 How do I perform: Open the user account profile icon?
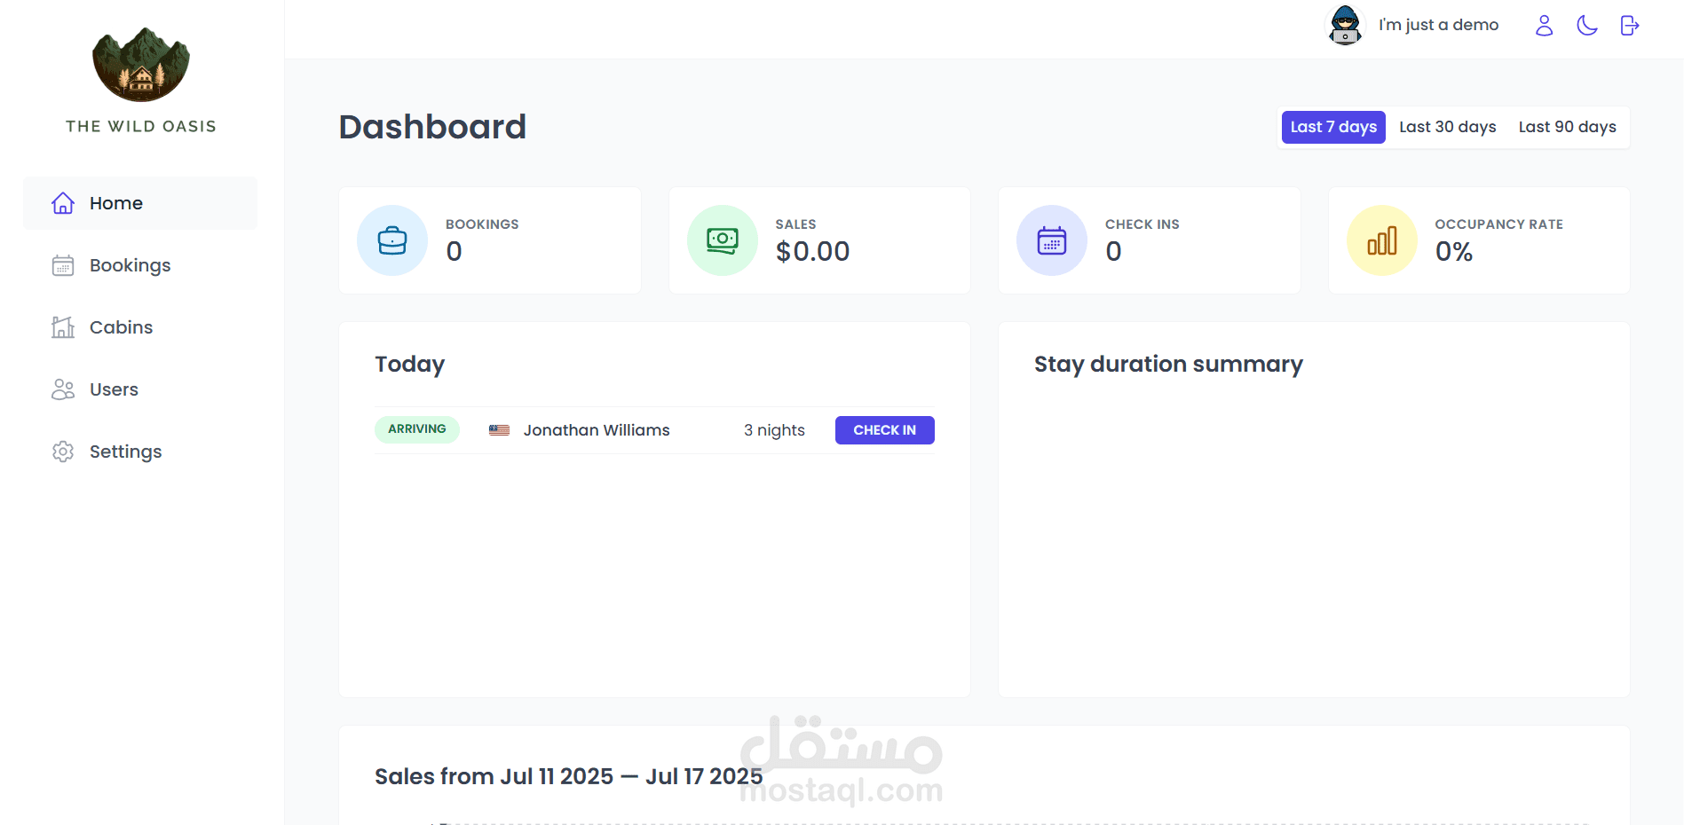click(1544, 26)
